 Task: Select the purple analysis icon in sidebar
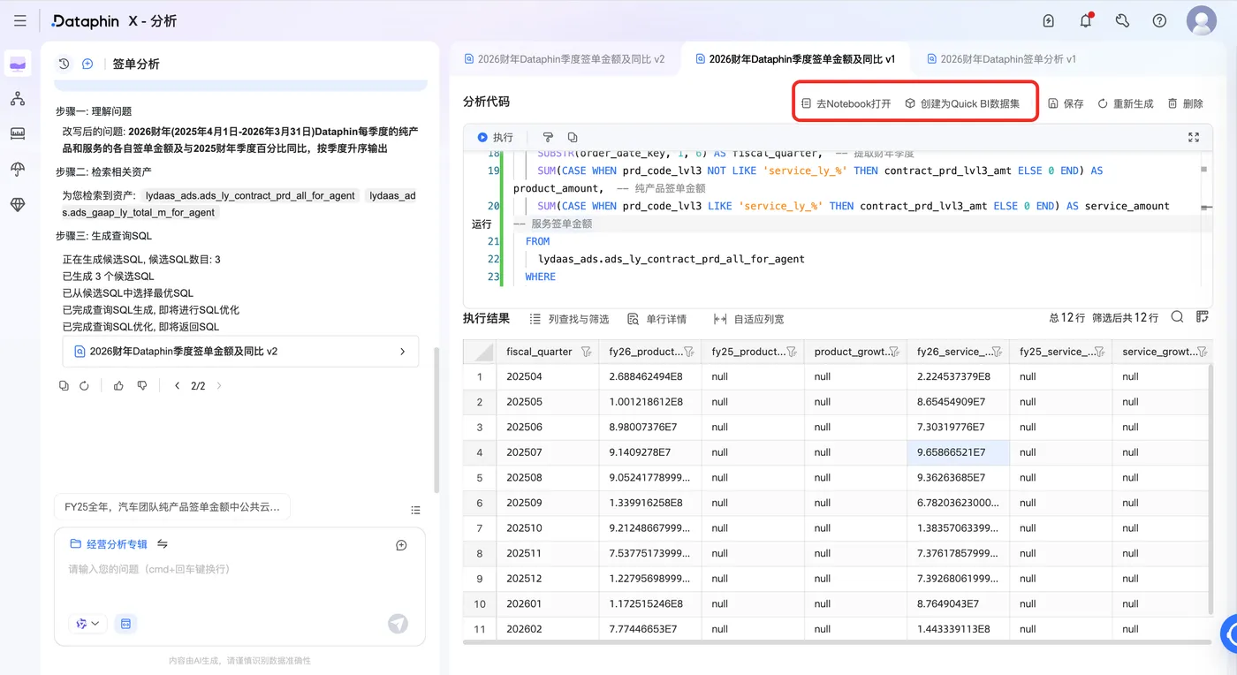pos(18,64)
